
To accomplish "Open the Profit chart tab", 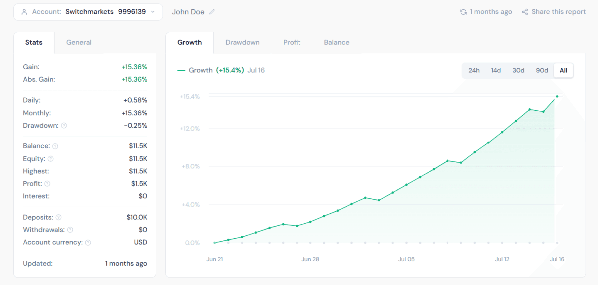I will pyautogui.click(x=292, y=42).
